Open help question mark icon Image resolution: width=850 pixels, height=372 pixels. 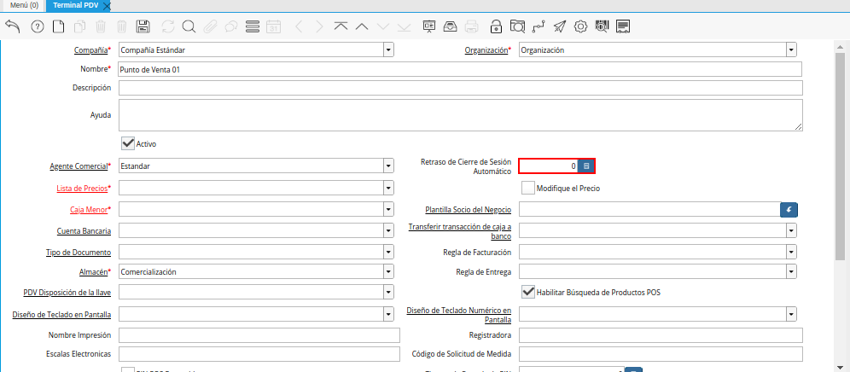click(38, 26)
